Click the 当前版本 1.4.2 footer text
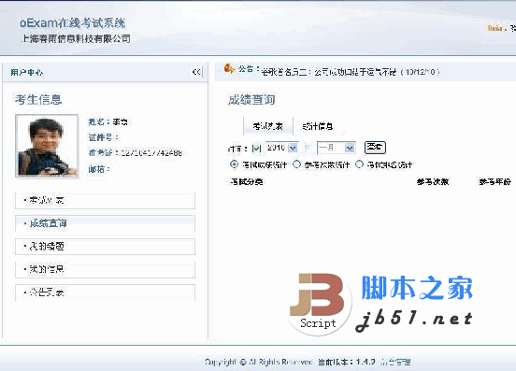 (x=347, y=362)
